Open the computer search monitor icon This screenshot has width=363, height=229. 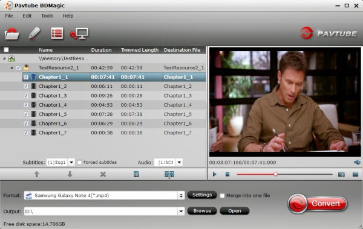(x=79, y=34)
